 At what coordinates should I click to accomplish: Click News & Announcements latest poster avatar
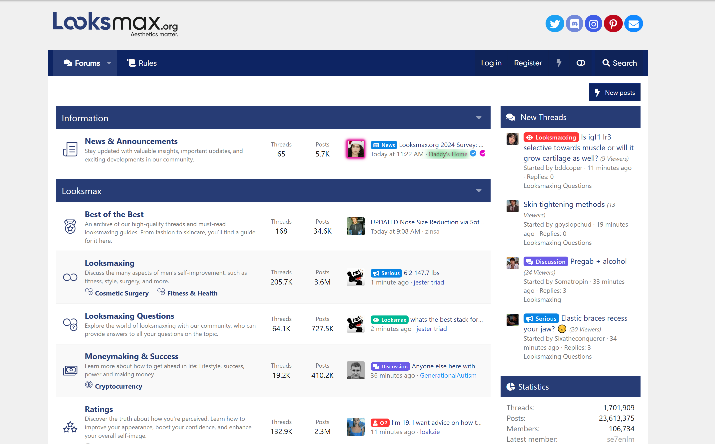point(355,149)
